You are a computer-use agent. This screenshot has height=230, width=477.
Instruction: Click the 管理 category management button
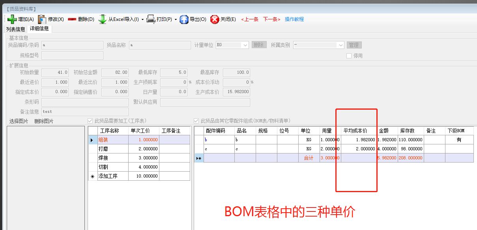[x=354, y=45]
